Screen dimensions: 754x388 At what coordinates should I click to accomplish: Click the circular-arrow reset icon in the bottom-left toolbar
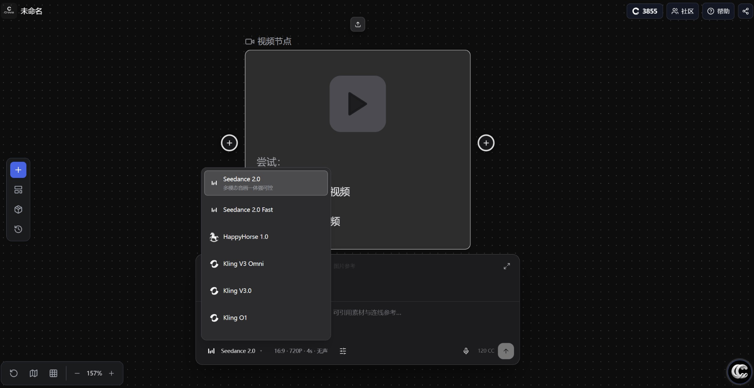point(14,373)
